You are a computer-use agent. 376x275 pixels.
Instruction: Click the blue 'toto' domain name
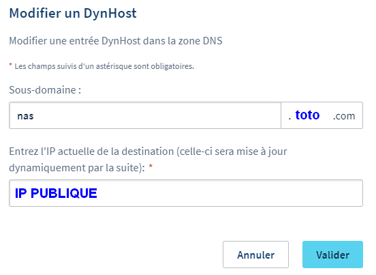[307, 115]
